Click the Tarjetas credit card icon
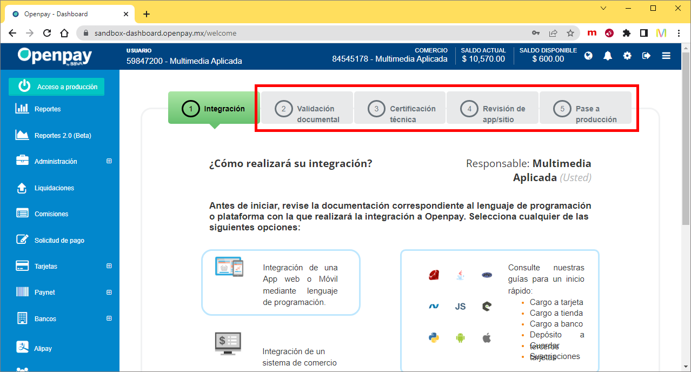 (22, 266)
